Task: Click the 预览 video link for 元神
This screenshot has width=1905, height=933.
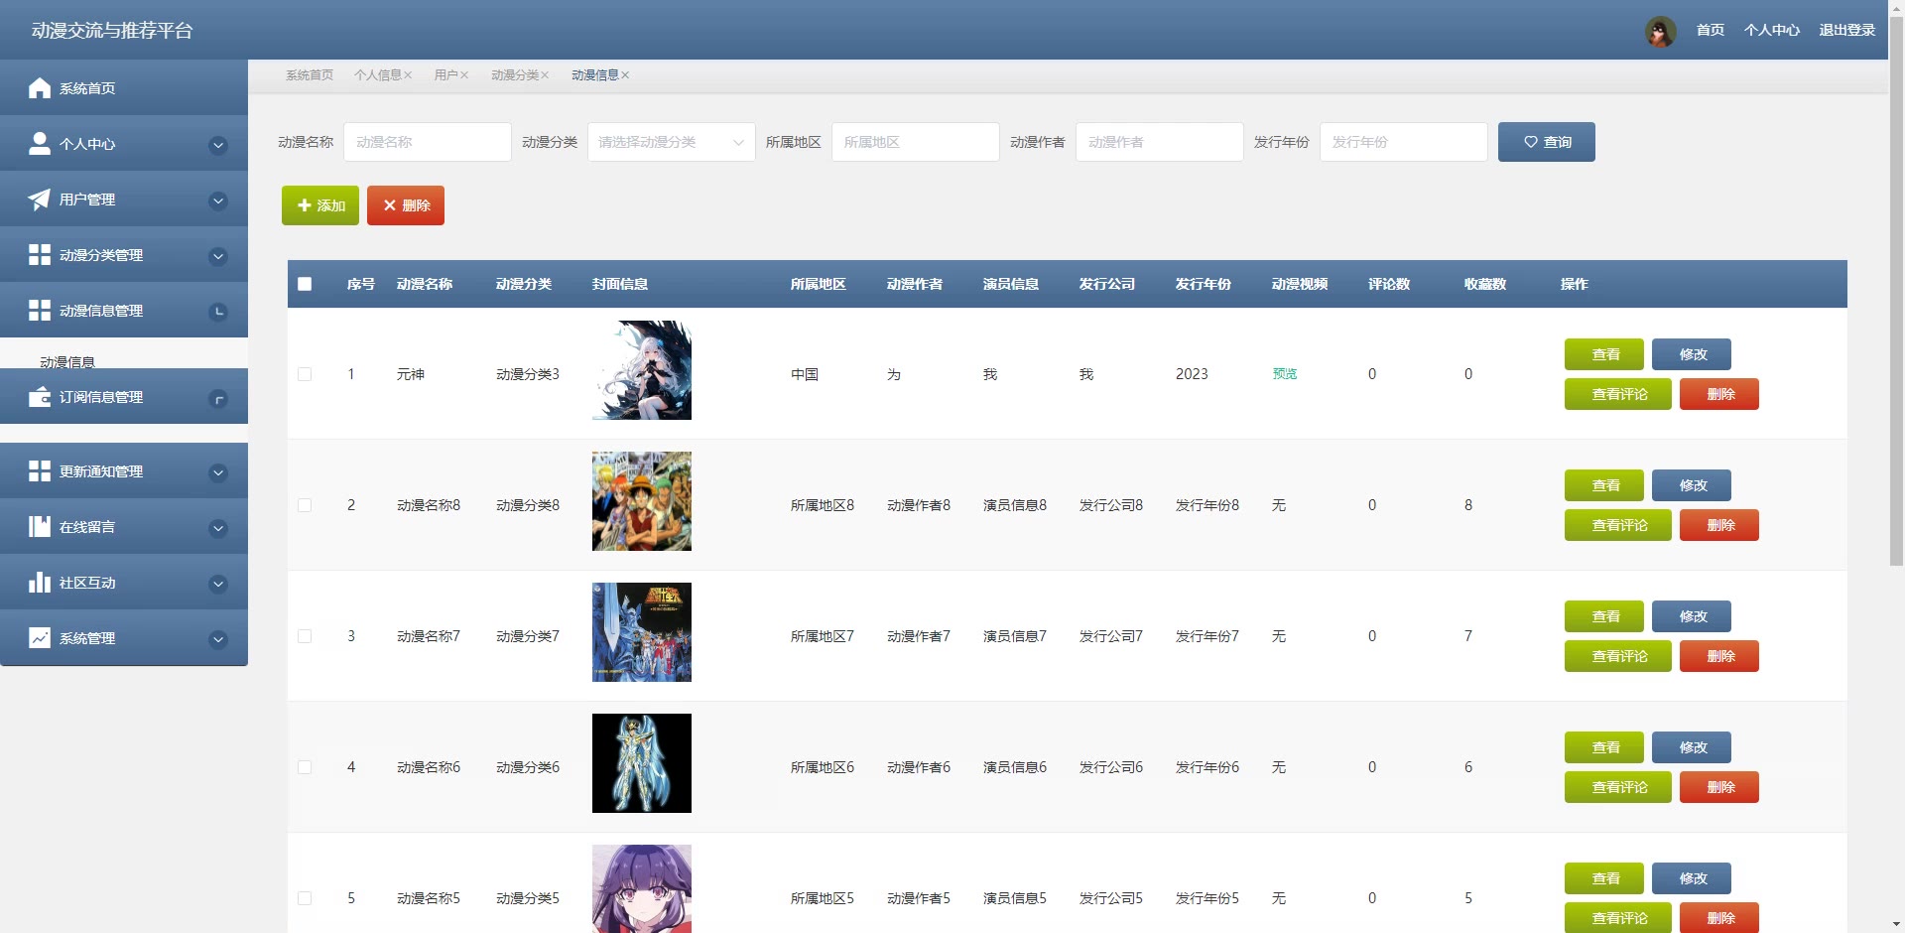Action: (x=1285, y=374)
